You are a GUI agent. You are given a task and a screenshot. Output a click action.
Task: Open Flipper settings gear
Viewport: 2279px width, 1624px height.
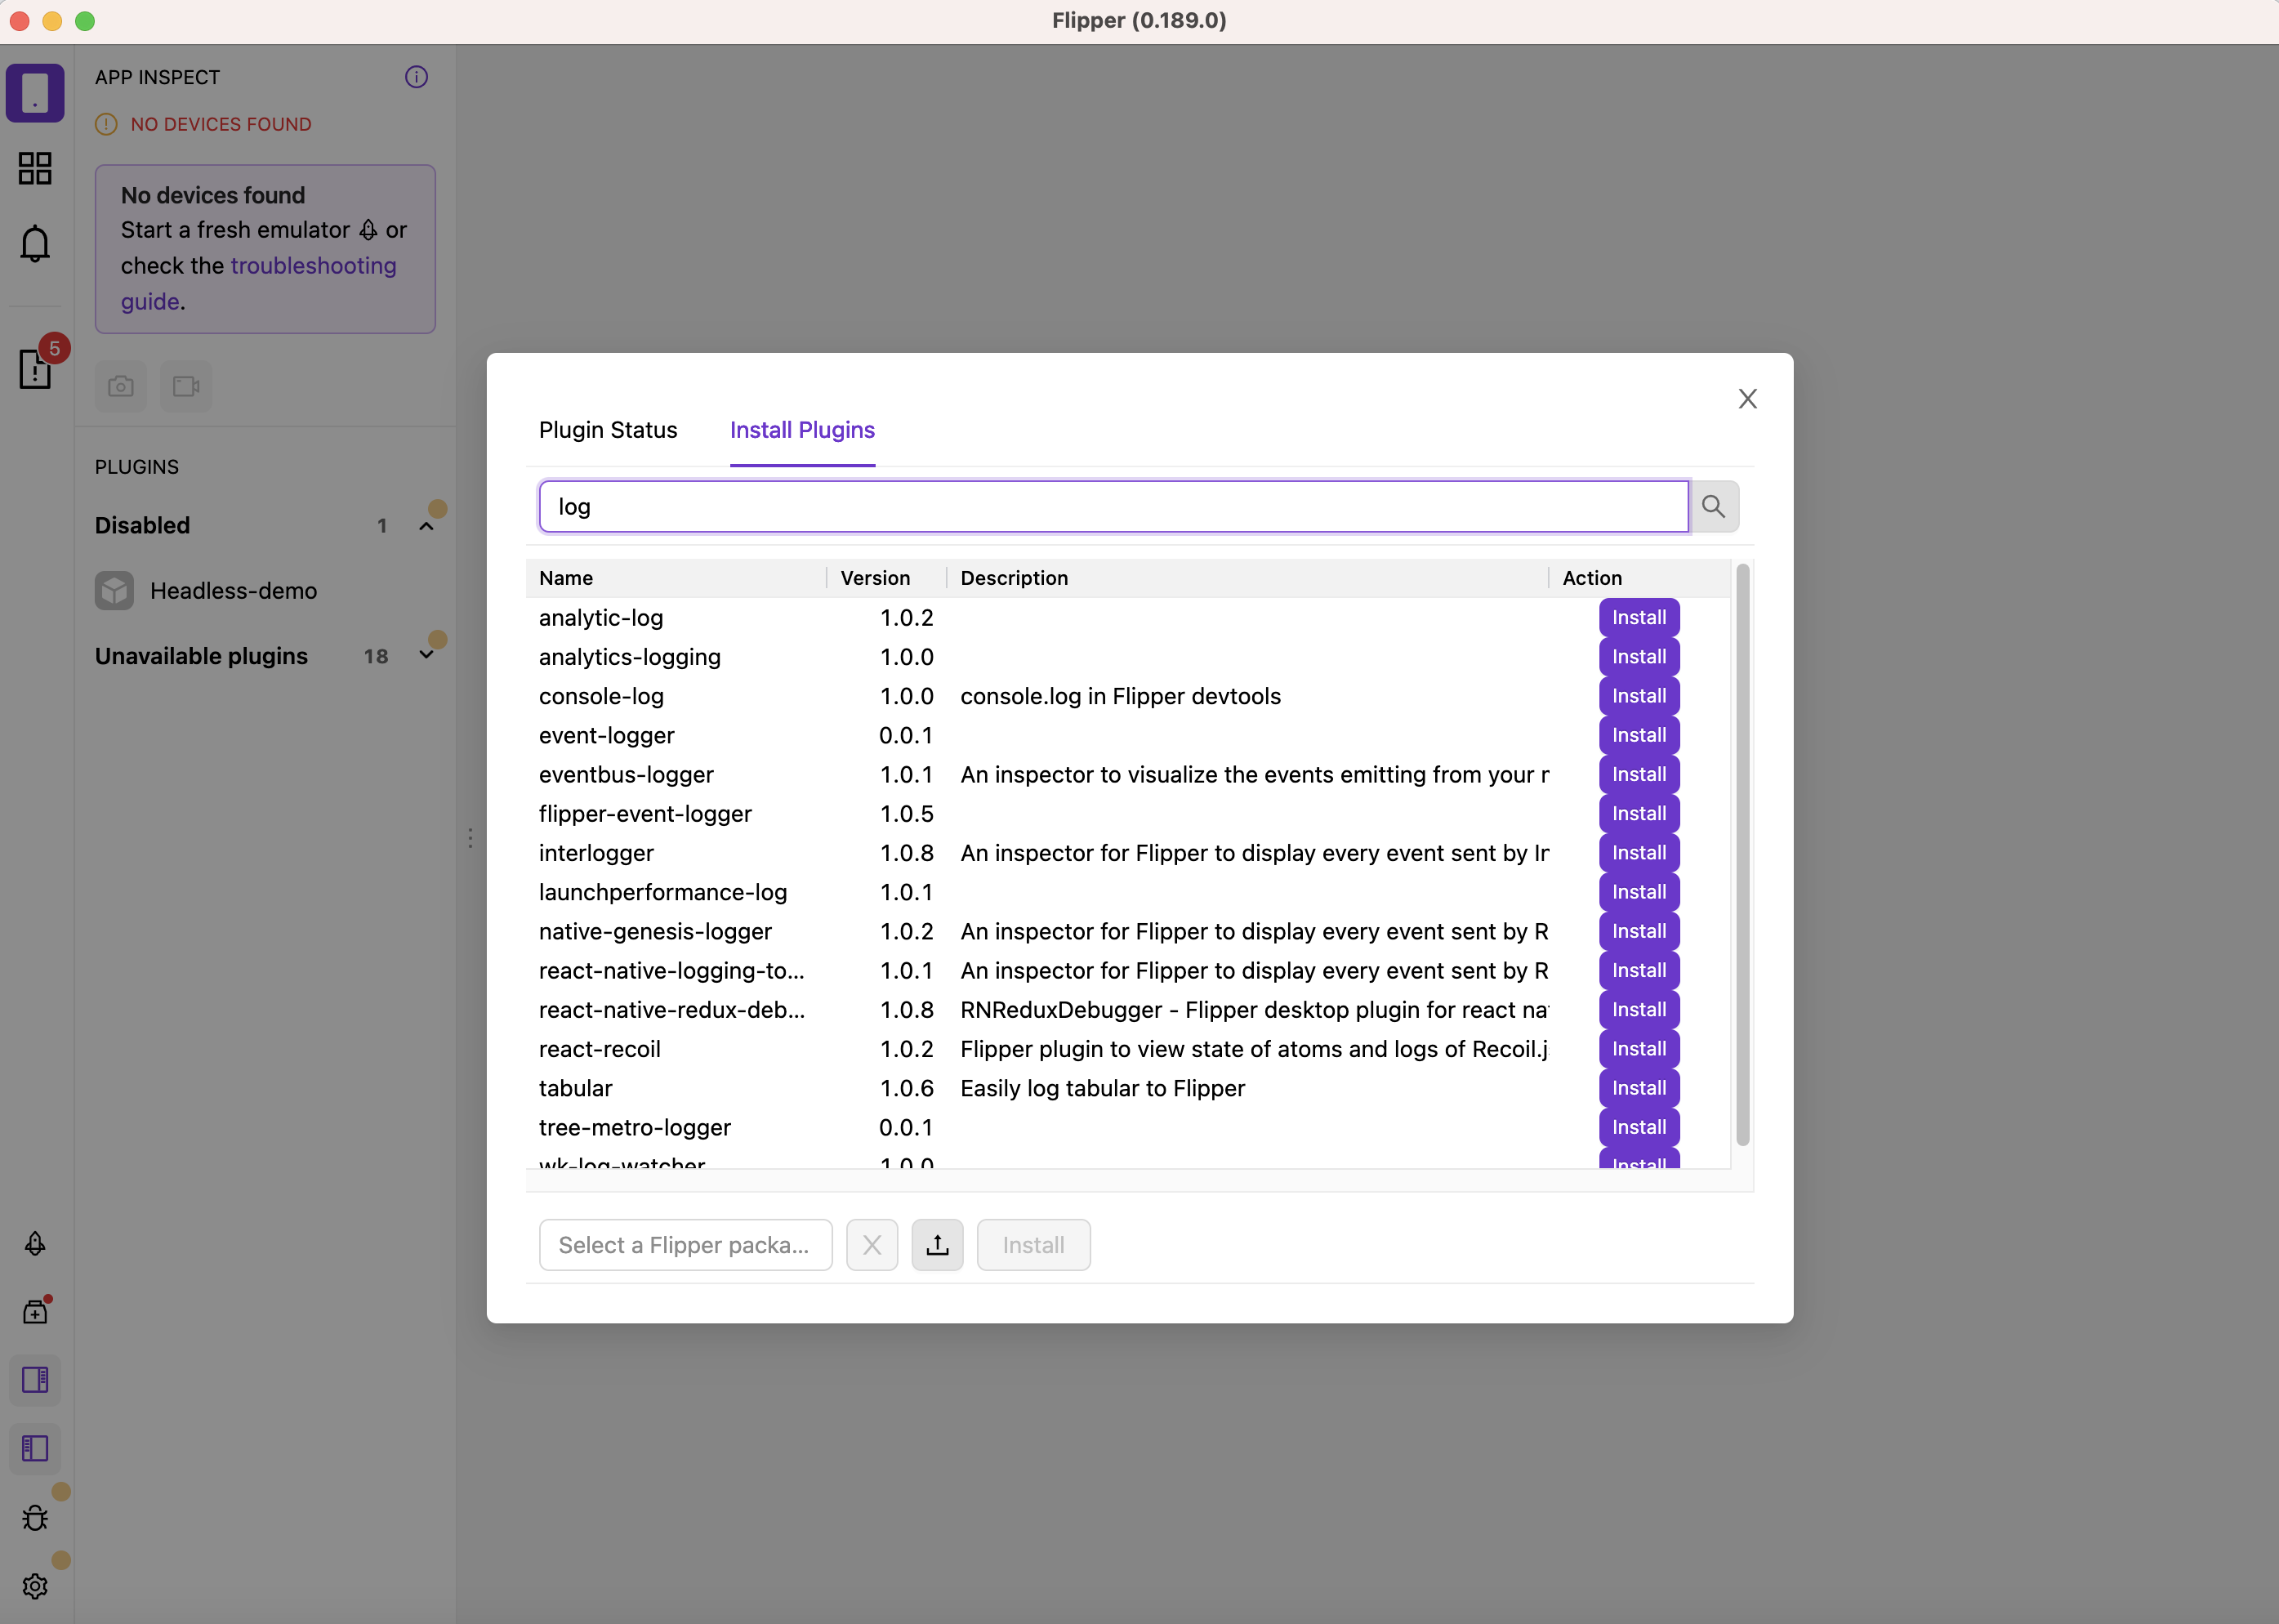(36, 1586)
